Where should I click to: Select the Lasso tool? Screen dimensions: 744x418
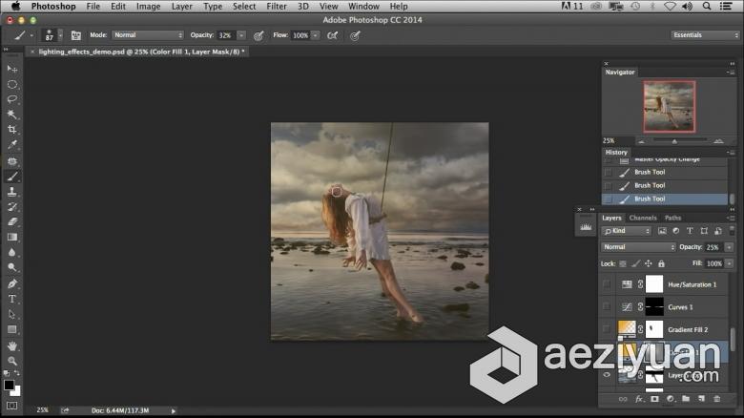point(12,99)
